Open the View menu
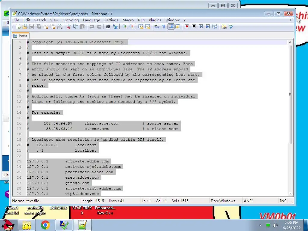Viewport: 308px width, 231px height. (x=54, y=20)
